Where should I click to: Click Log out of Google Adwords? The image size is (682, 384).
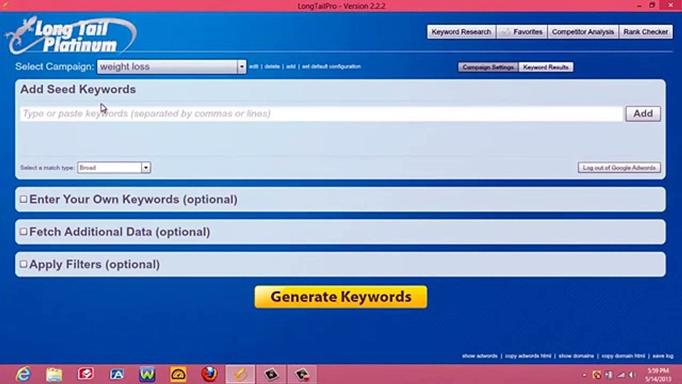tap(619, 167)
